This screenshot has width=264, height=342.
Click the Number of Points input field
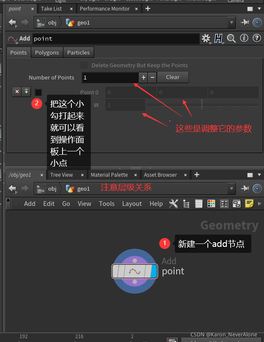[110, 77]
